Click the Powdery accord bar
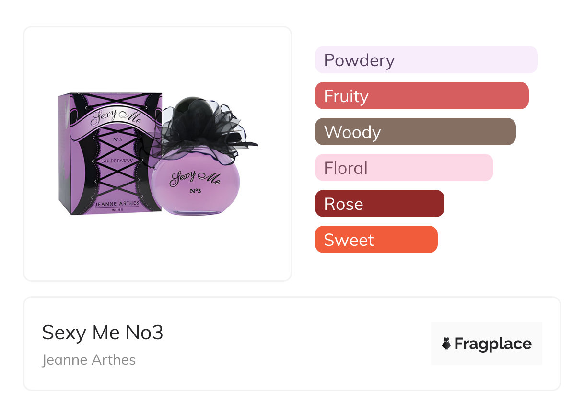The image size is (584, 414). point(426,60)
